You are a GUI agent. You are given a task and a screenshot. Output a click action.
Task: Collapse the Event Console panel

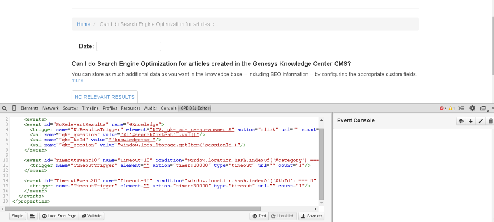pyautogui.click(x=480, y=121)
